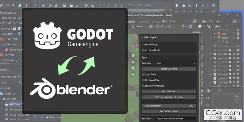Toggle Blender proportional editing icon
The height and width of the screenshot is (122, 244).
[169, 26]
